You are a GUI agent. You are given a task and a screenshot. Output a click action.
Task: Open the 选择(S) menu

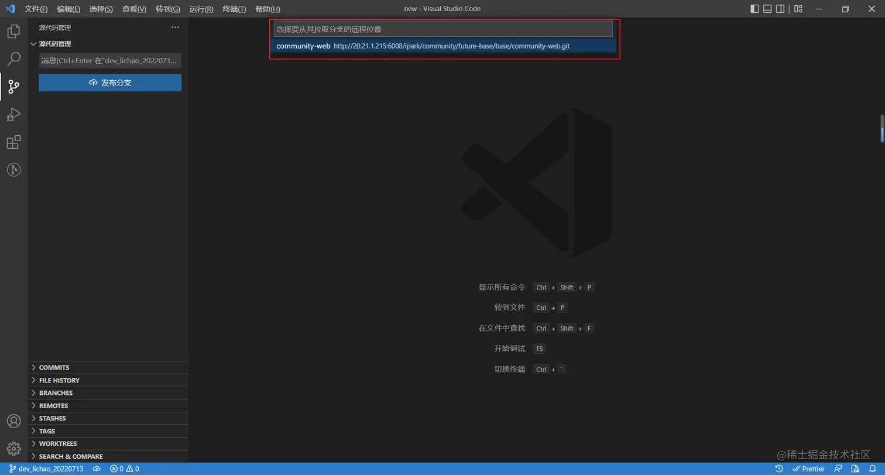pos(101,9)
